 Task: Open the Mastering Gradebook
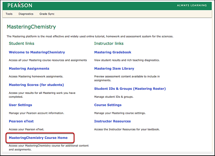click(113, 52)
